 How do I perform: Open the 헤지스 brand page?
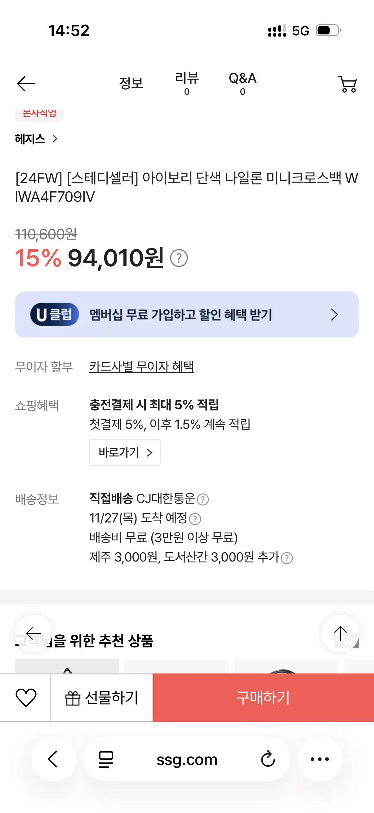pyautogui.click(x=36, y=139)
